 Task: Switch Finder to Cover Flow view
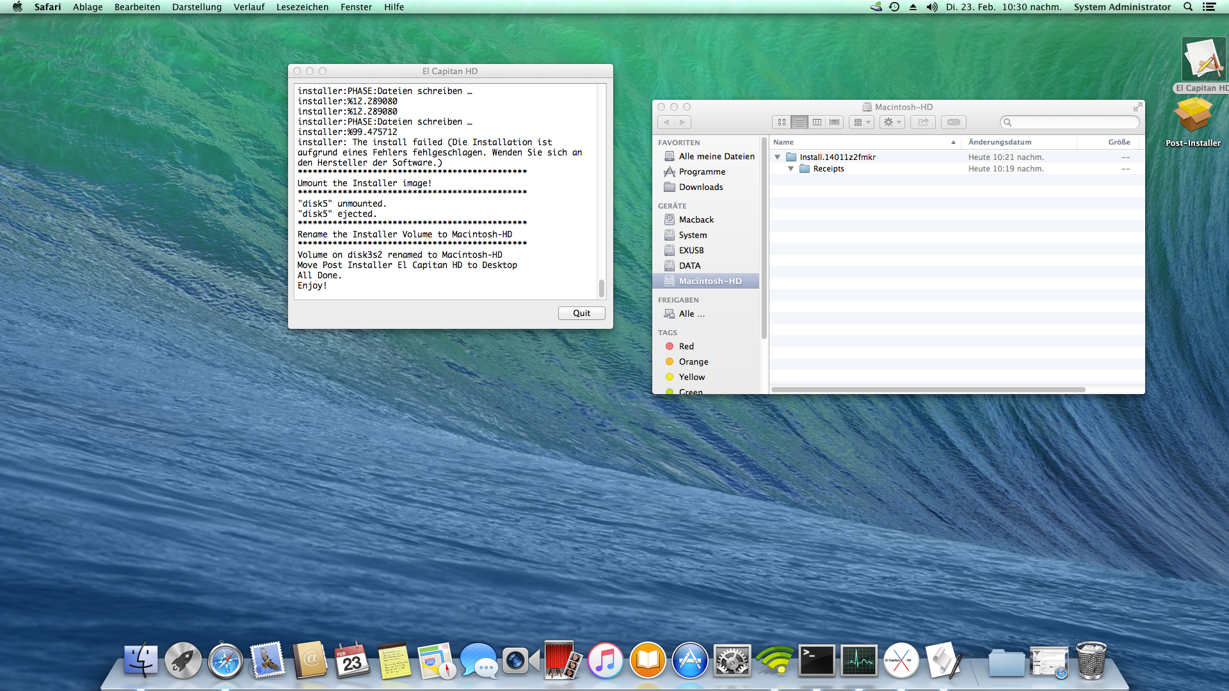pyautogui.click(x=834, y=122)
